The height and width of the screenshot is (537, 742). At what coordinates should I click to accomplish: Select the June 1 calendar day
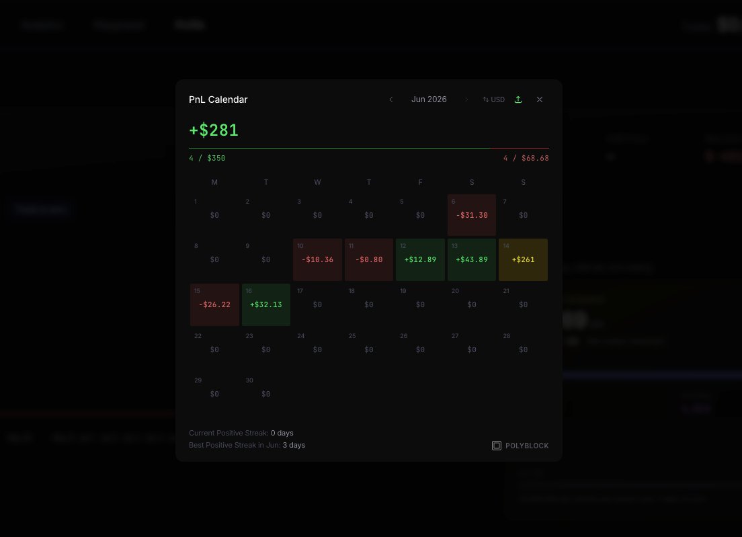pos(214,215)
